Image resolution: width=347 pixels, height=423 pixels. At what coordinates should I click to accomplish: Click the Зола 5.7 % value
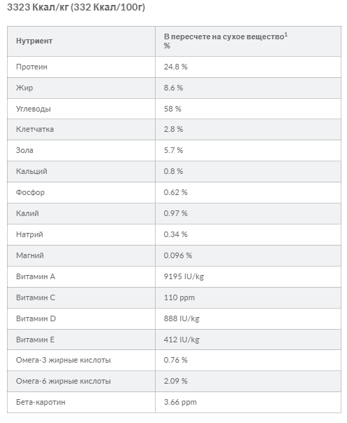[x=173, y=150]
